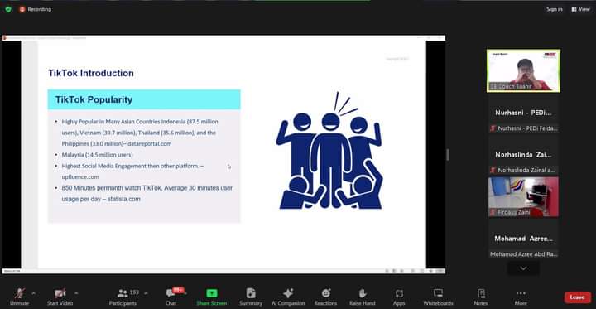Open the More options menu
The image size is (596, 309).
click(521, 297)
